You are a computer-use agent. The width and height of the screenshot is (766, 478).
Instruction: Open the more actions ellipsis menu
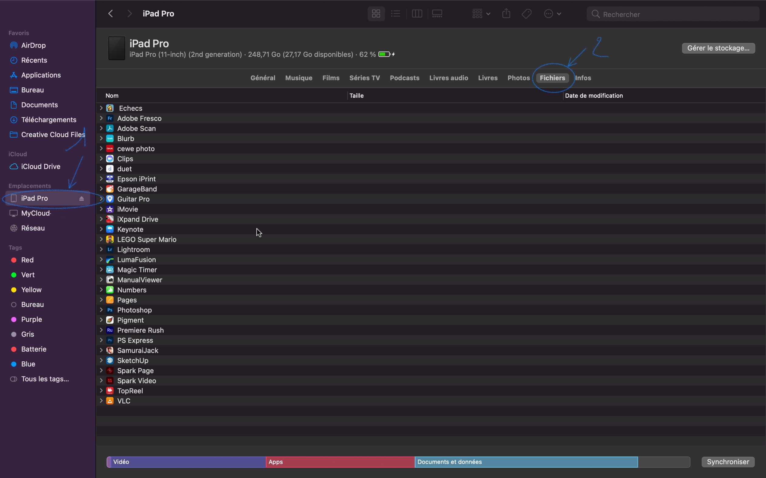click(x=552, y=14)
